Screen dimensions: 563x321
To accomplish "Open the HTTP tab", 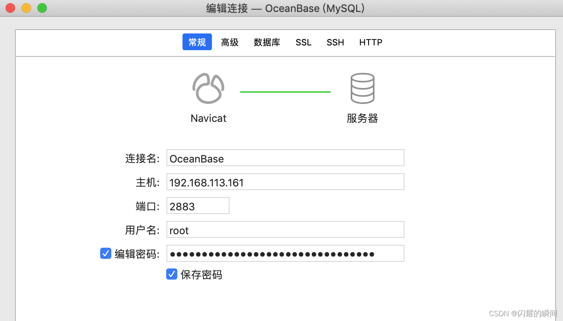I will click(371, 42).
